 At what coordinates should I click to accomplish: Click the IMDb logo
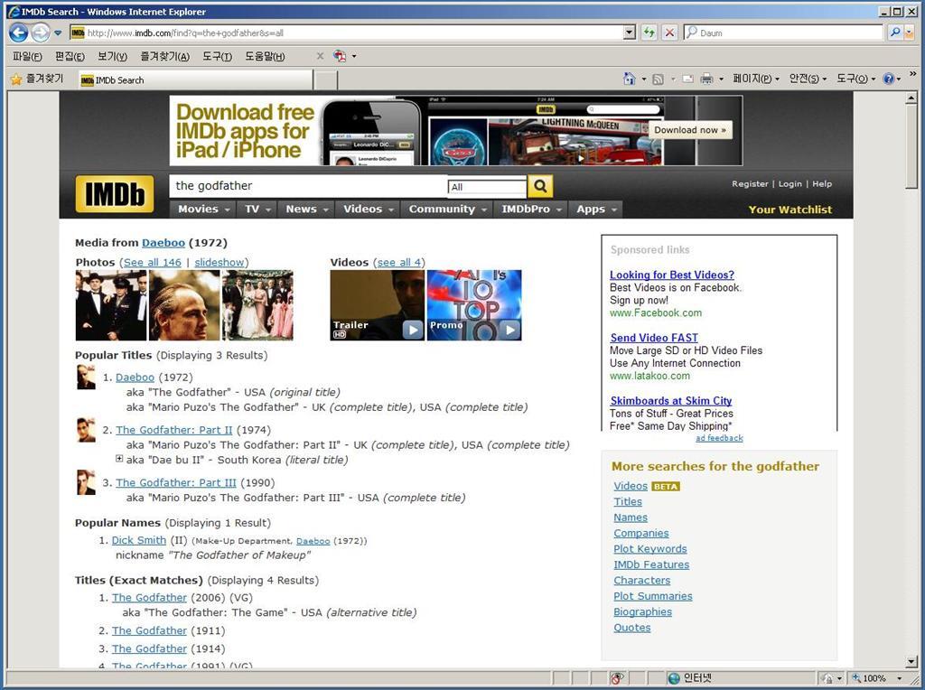click(x=114, y=193)
